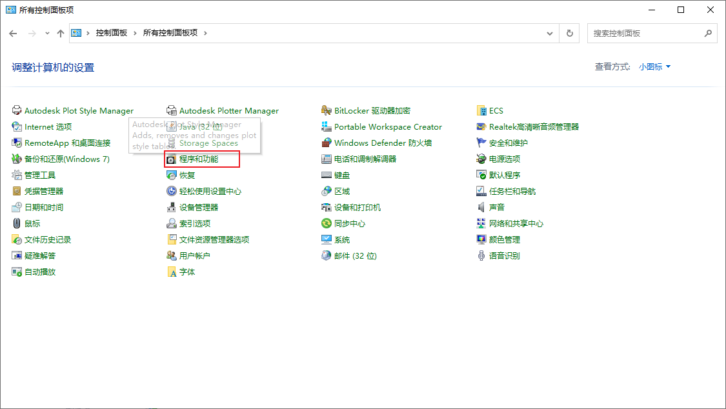Go to 控制面板 in breadcrumb
Image resolution: width=726 pixels, height=409 pixels.
[x=112, y=33]
